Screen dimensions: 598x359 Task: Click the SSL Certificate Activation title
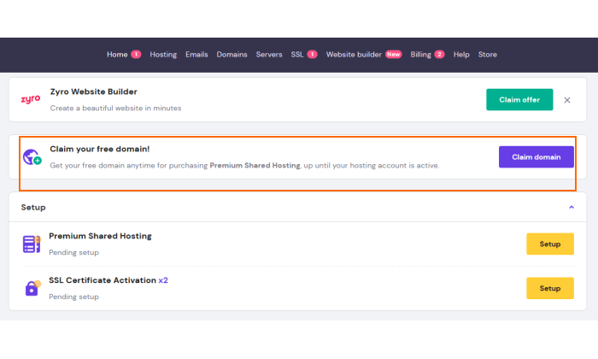point(103,280)
